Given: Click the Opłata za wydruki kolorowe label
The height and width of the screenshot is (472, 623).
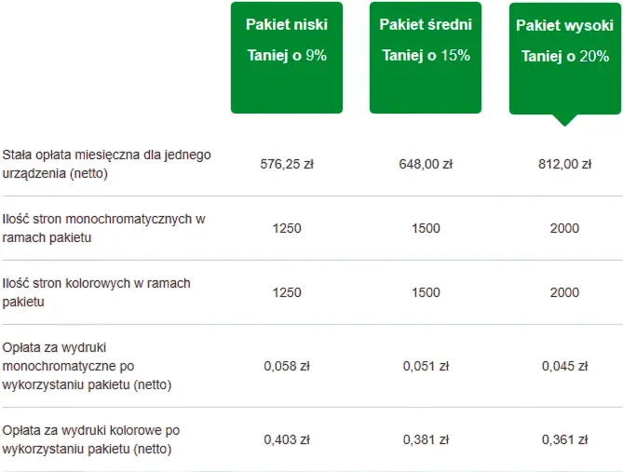Looking at the screenshot, I should click(x=91, y=439).
